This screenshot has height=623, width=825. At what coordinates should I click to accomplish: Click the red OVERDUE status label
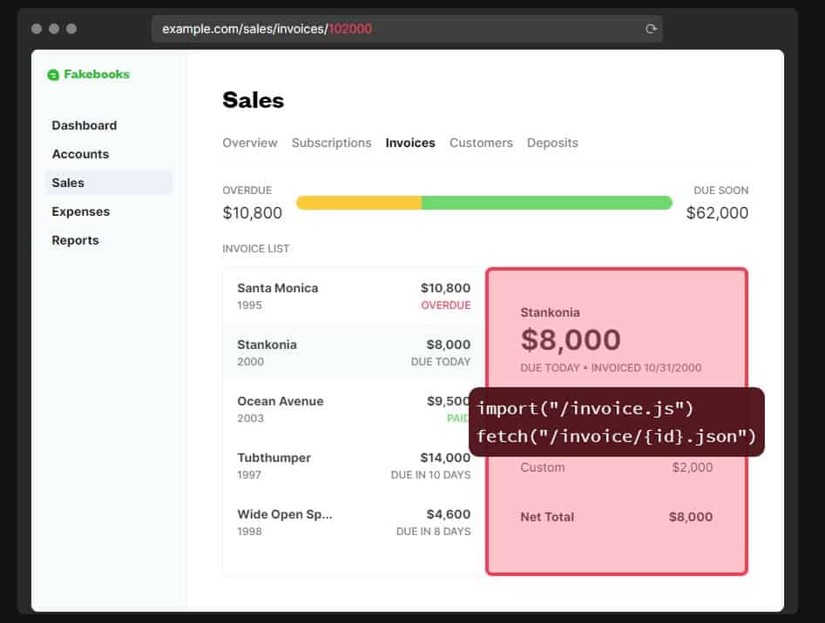tap(446, 305)
